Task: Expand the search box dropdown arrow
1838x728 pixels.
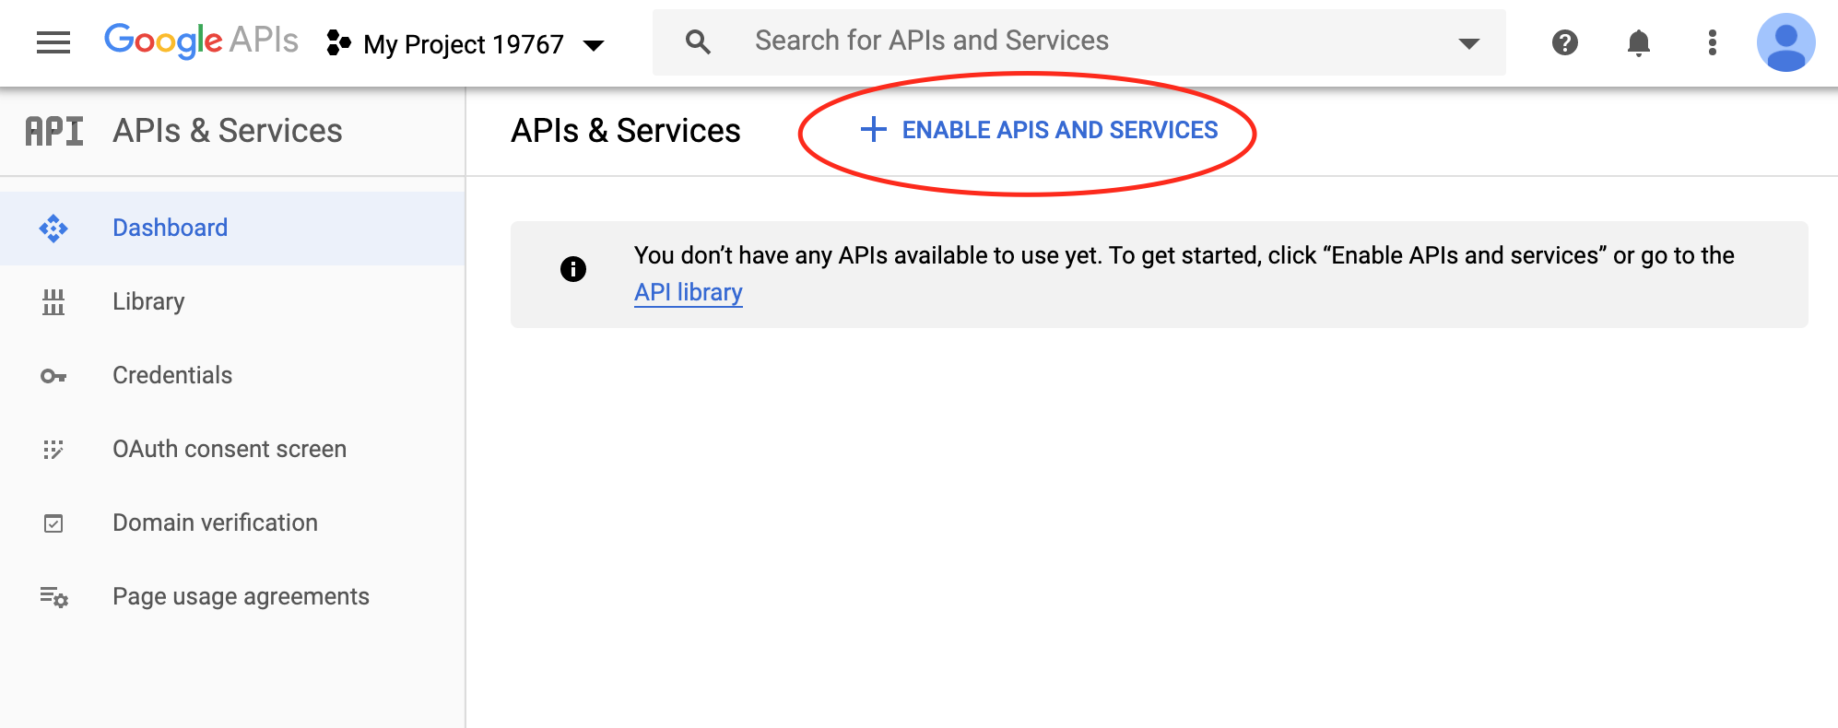Action: (x=1469, y=43)
